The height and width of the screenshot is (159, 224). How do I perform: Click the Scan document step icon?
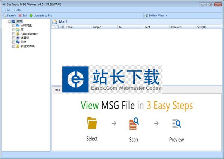click(x=134, y=123)
